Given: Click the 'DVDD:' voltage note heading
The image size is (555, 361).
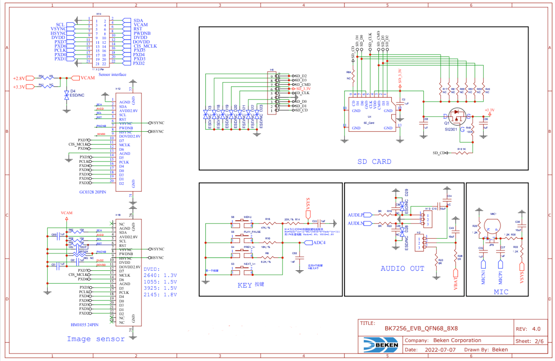Looking at the screenshot, I should coord(152,269).
